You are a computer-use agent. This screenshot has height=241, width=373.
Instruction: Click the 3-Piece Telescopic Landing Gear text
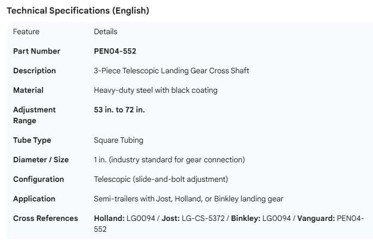point(171,71)
